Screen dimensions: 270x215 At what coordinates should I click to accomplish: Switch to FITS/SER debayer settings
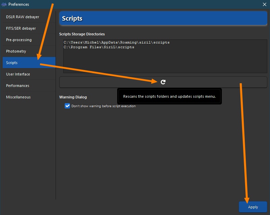pos(21,28)
